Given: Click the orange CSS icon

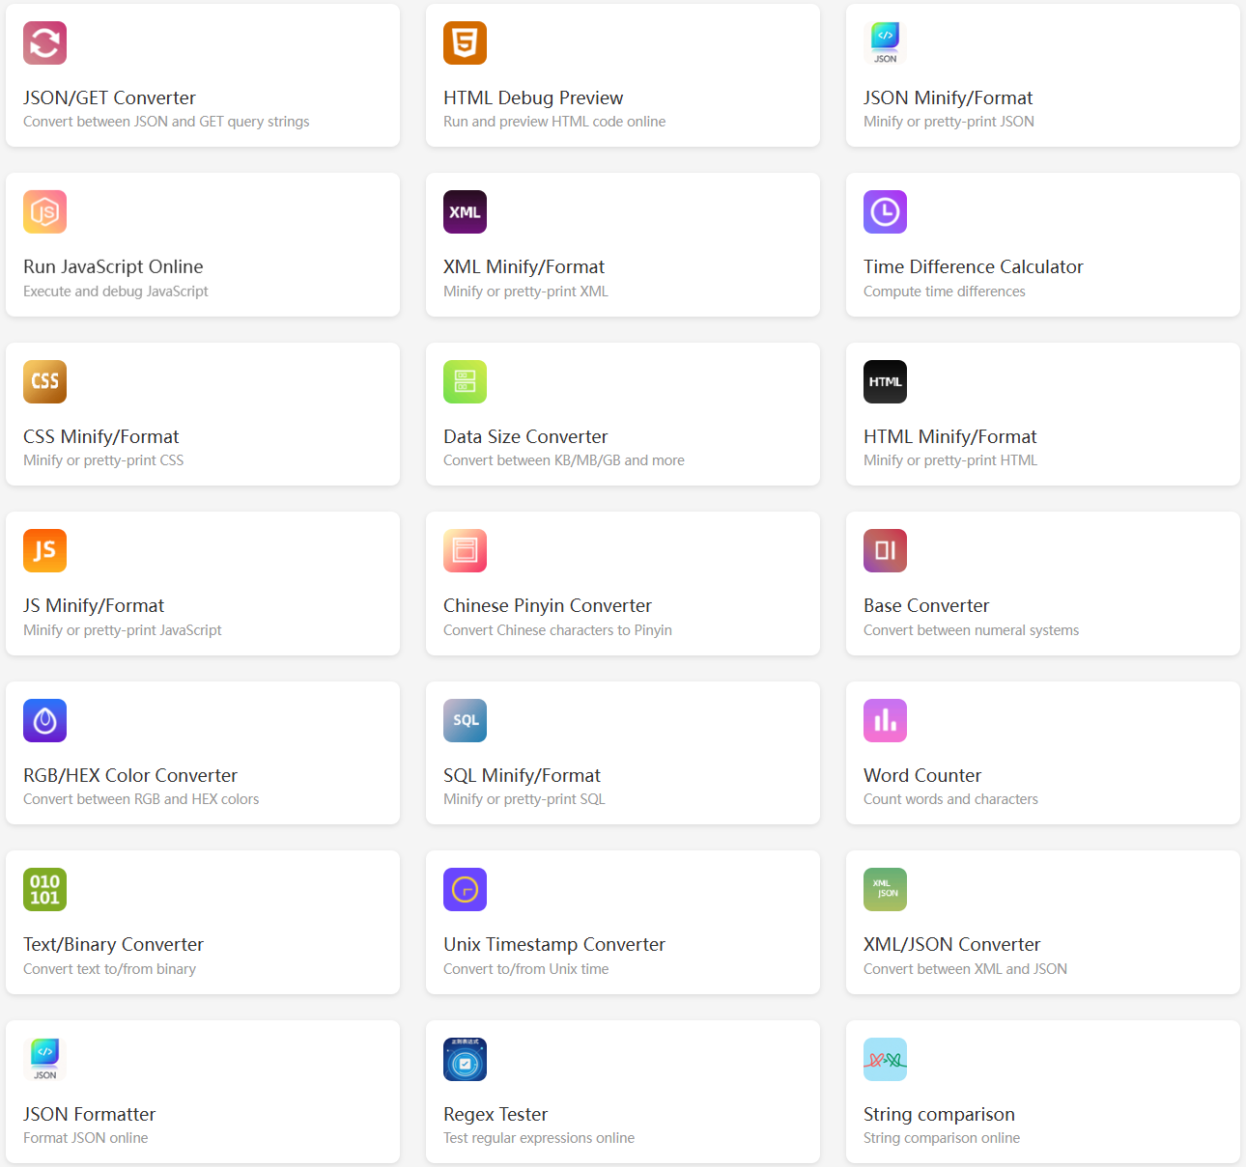Looking at the screenshot, I should click(x=44, y=381).
